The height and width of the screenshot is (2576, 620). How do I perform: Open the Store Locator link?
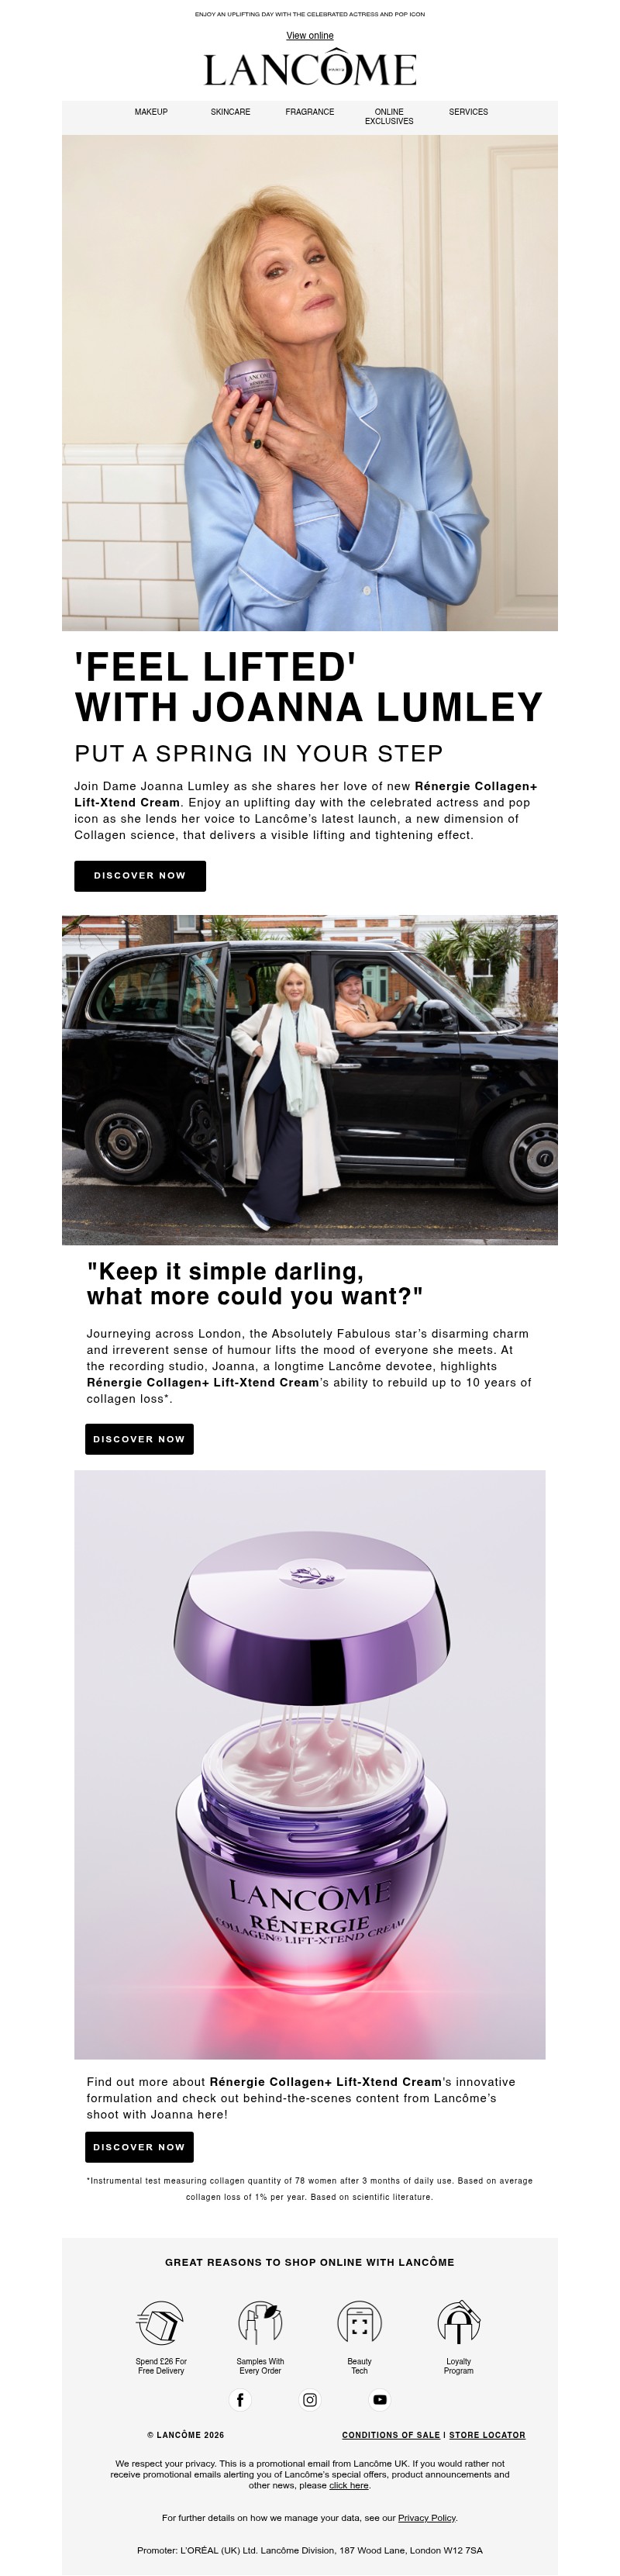pyautogui.click(x=487, y=2435)
